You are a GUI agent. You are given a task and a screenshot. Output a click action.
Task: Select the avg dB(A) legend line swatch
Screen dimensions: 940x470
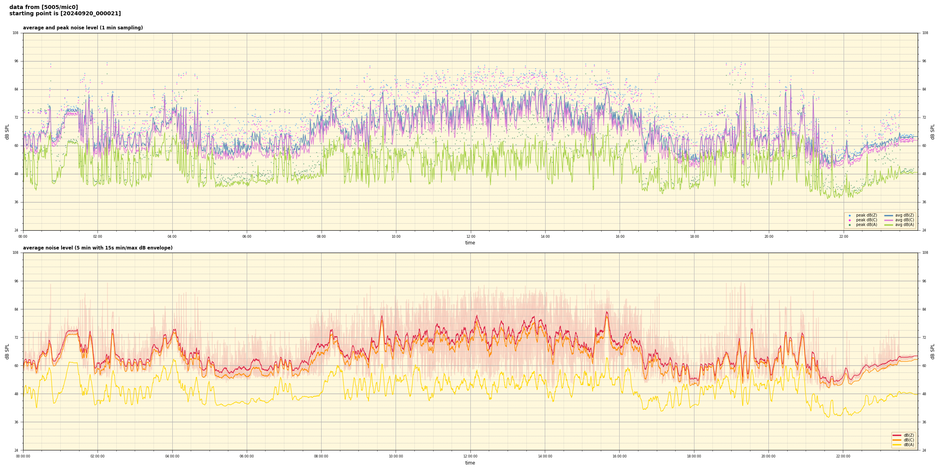point(889,225)
